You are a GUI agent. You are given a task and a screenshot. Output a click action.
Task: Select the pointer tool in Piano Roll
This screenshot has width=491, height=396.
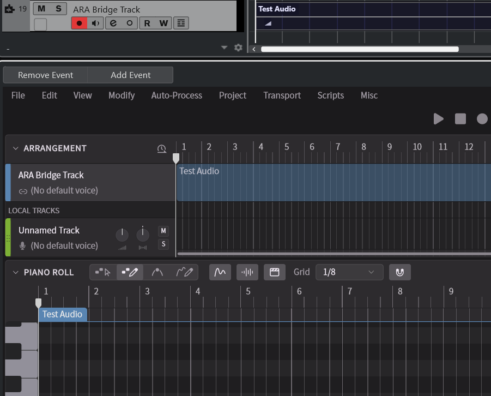click(103, 272)
